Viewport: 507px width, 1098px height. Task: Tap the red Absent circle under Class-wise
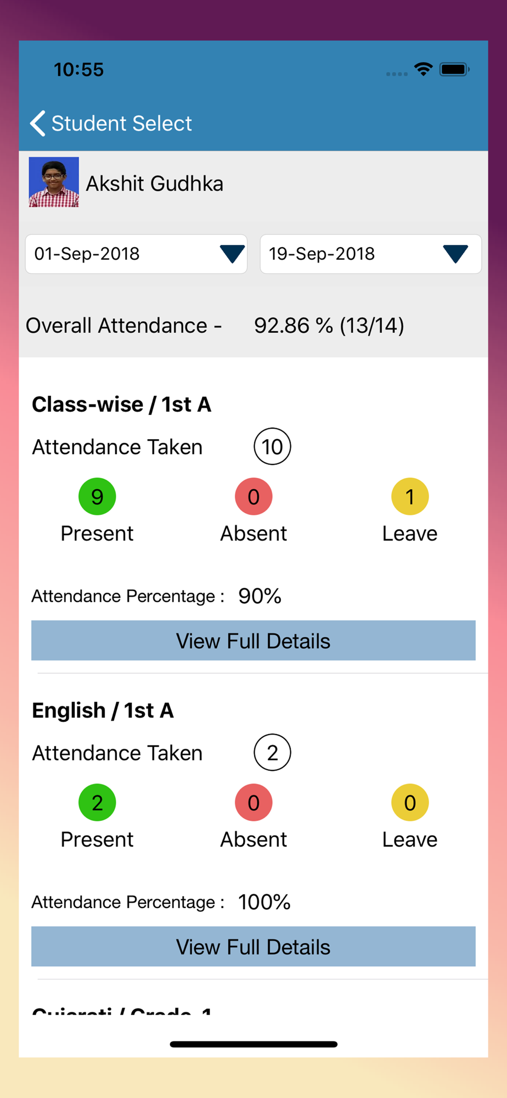point(253,497)
